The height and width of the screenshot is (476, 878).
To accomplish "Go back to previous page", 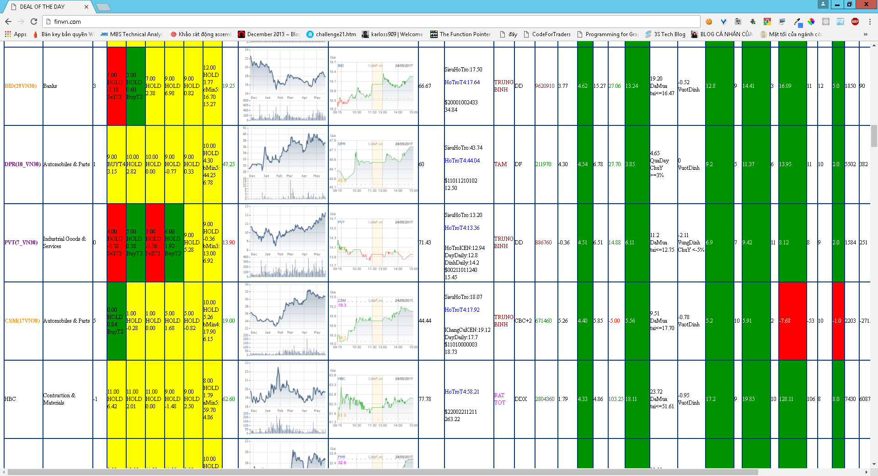I will (x=8, y=22).
